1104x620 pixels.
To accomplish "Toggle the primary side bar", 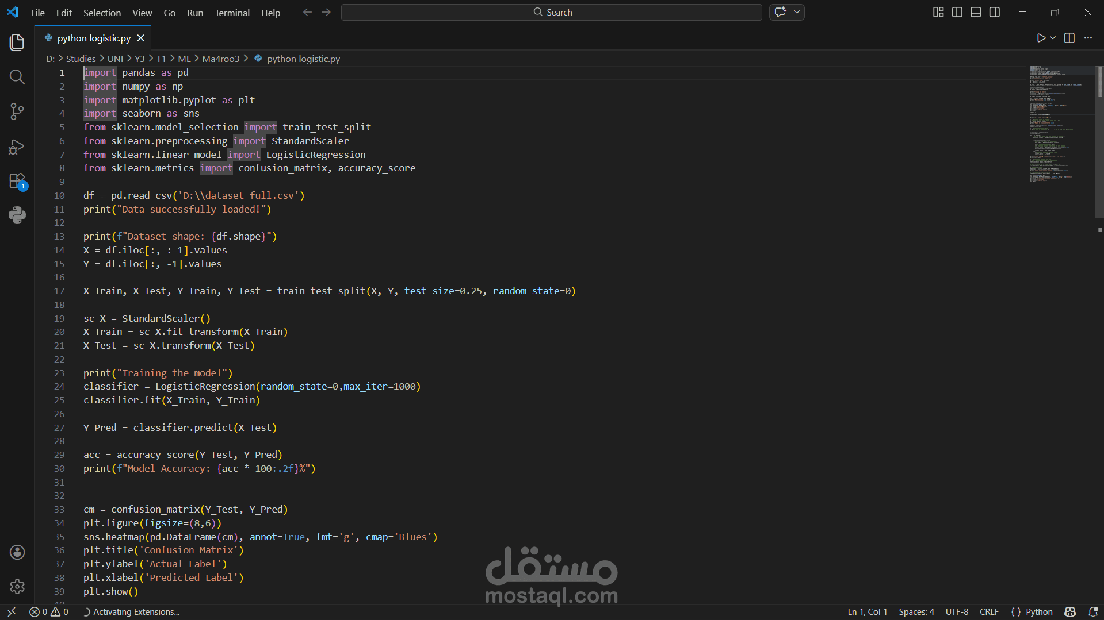I will click(957, 12).
